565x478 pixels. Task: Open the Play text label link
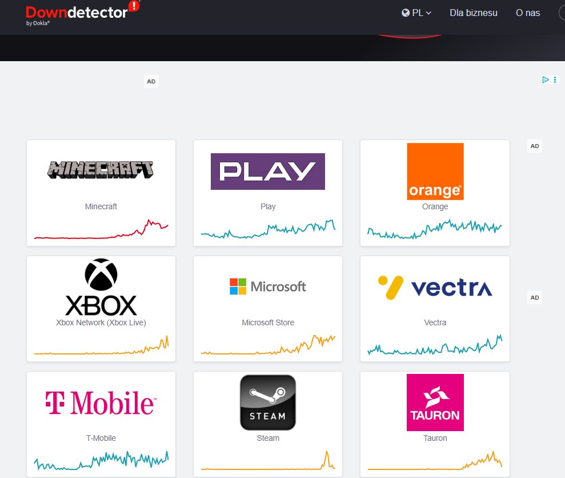pos(268,206)
